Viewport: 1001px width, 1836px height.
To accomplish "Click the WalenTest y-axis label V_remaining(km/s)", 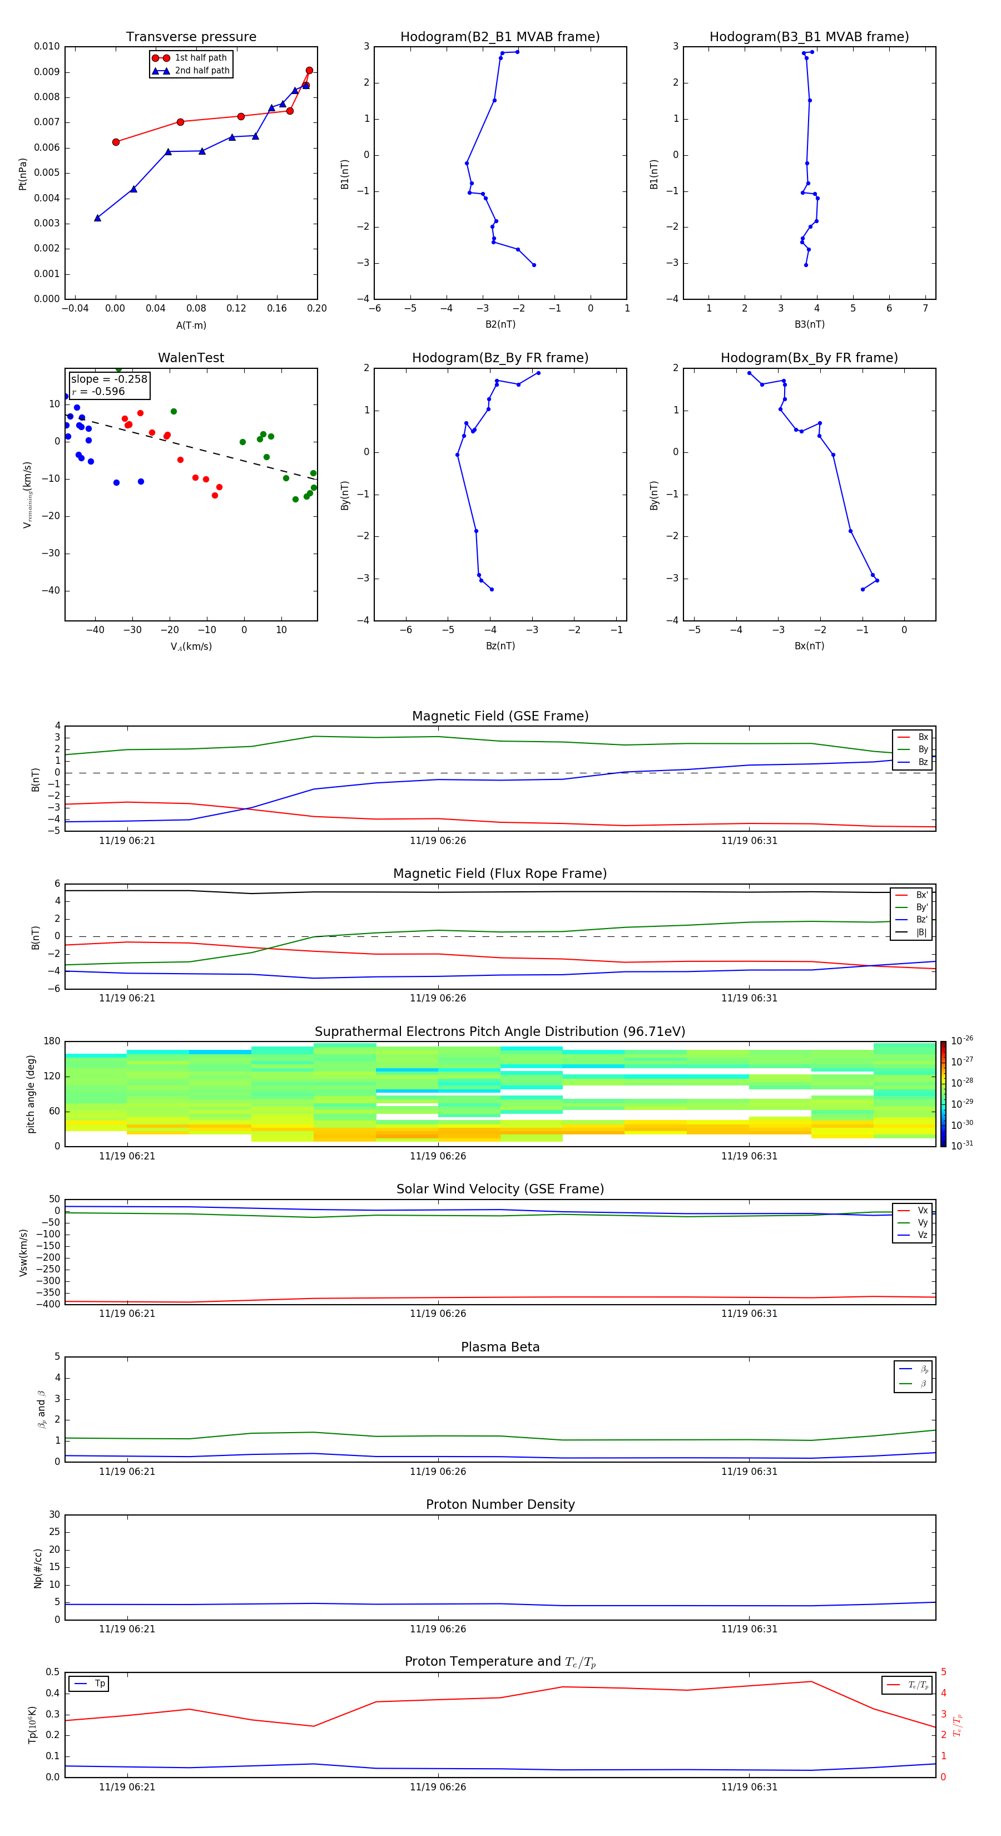I will pyautogui.click(x=27, y=495).
